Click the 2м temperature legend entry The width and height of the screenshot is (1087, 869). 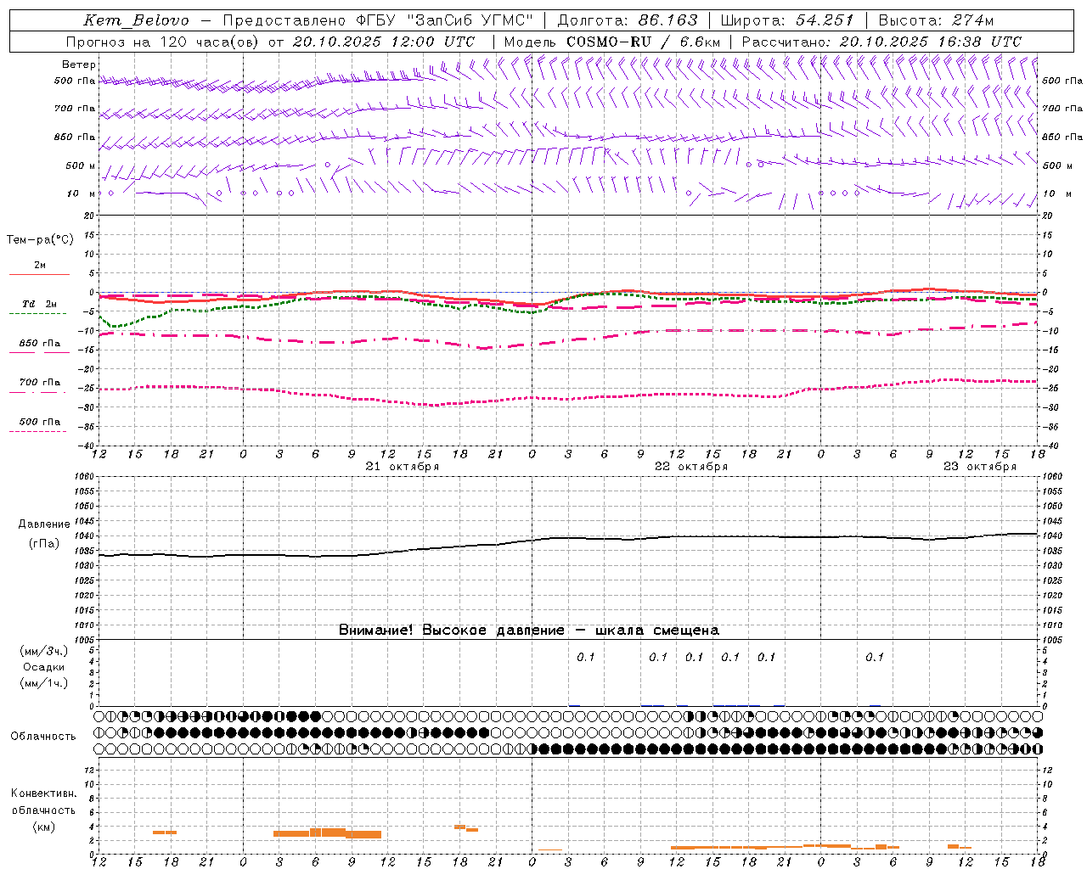click(x=39, y=268)
